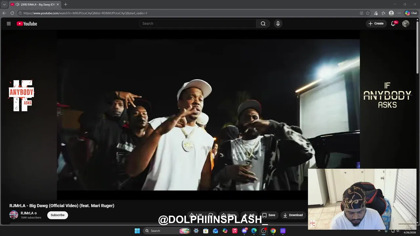Open the browser settings ellipsis menu
This screenshot has width=420, height=236.
399,13
